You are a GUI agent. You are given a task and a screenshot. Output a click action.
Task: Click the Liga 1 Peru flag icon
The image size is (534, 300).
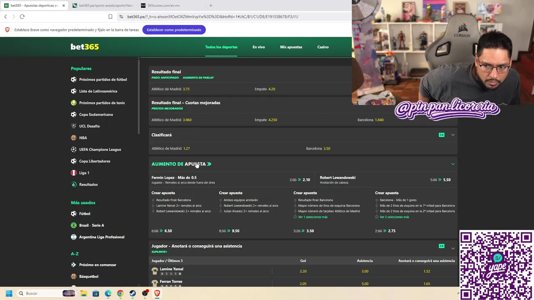coord(74,173)
